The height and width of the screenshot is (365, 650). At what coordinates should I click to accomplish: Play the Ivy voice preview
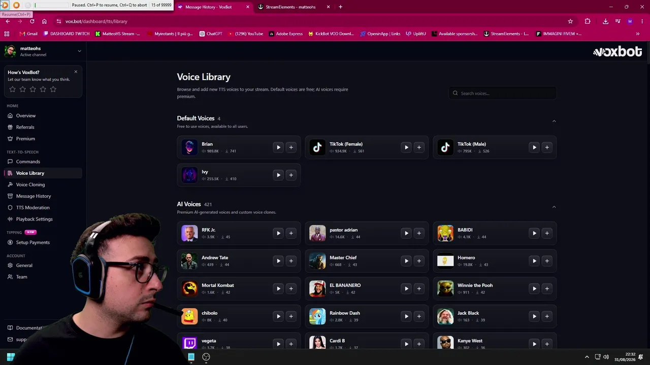pos(278,175)
